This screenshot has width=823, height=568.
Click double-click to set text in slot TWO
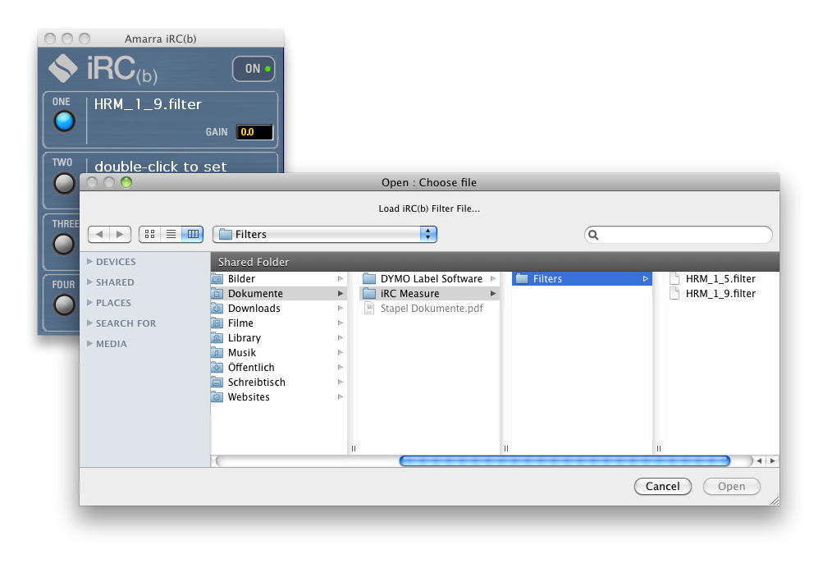click(161, 167)
